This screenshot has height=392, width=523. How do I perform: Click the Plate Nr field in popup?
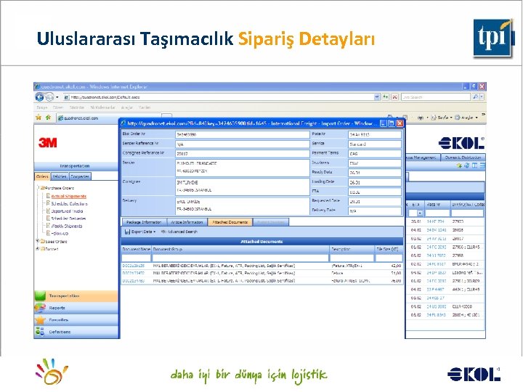(375, 134)
